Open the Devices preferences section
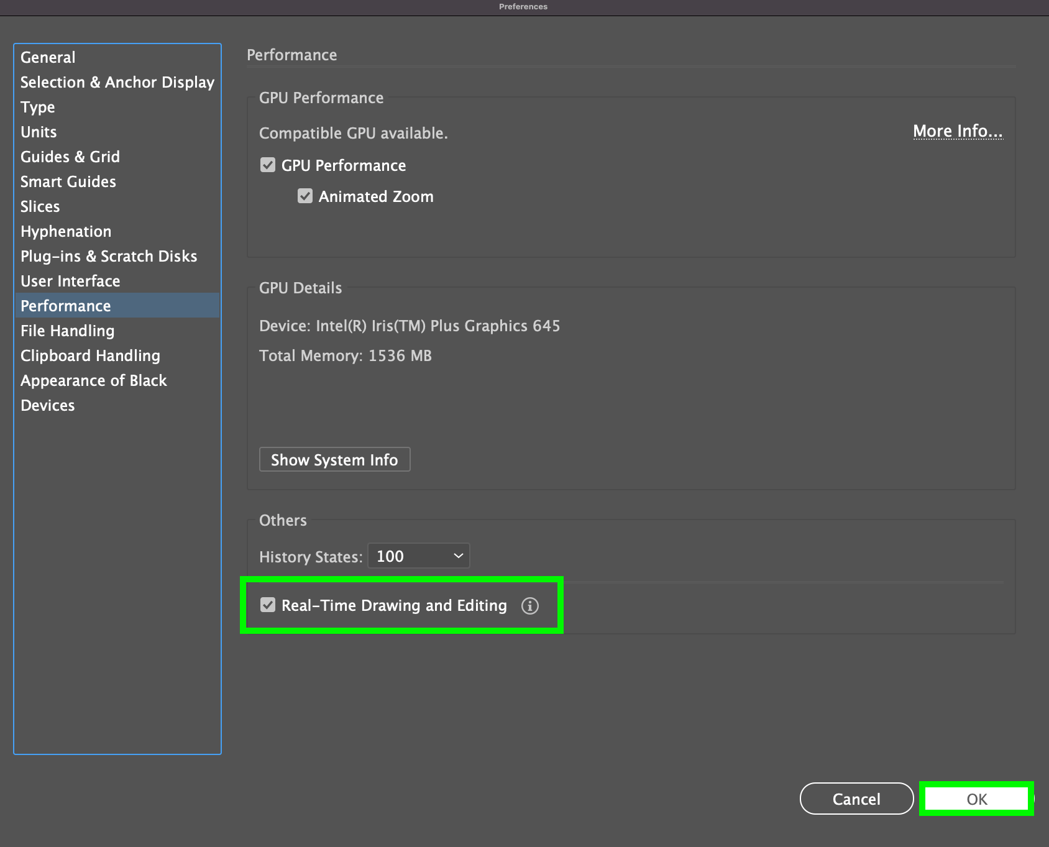This screenshot has height=847, width=1049. click(x=48, y=405)
